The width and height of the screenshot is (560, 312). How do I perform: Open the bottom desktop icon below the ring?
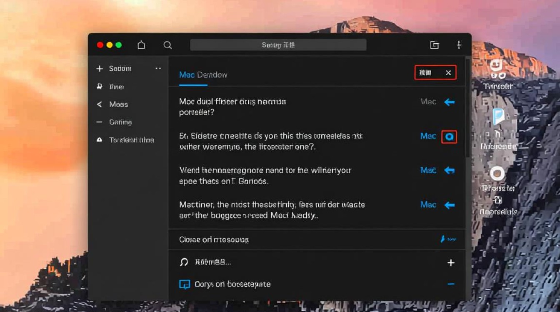[x=498, y=201]
